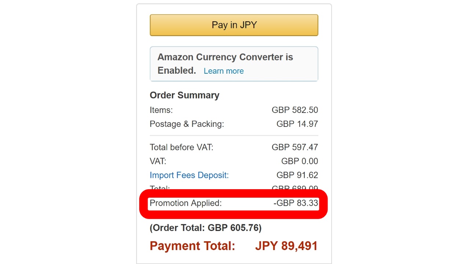This screenshot has height=264, width=470.
Task: Select the JPY 89,491 payment amount
Action: pyautogui.click(x=286, y=246)
